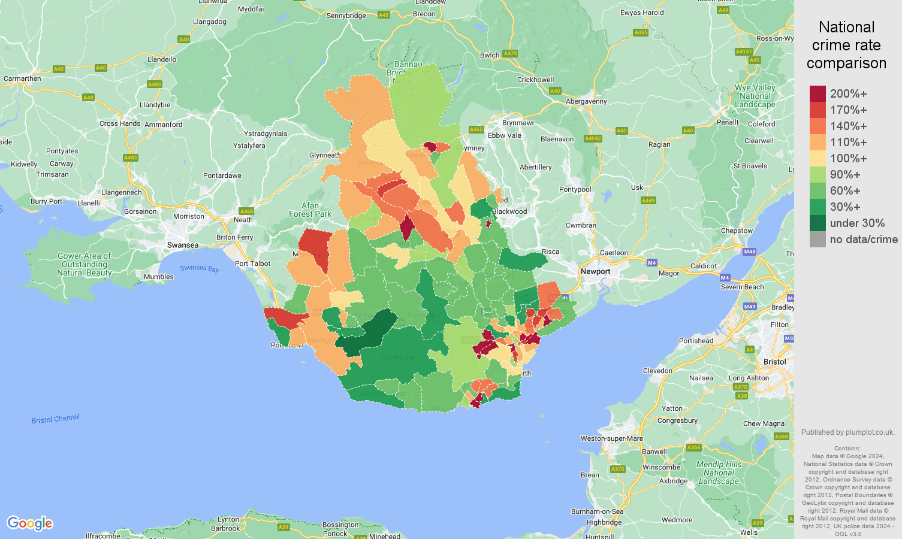Image resolution: width=902 pixels, height=539 pixels.
Task: Click the Llanelli town label
Action: (89, 203)
